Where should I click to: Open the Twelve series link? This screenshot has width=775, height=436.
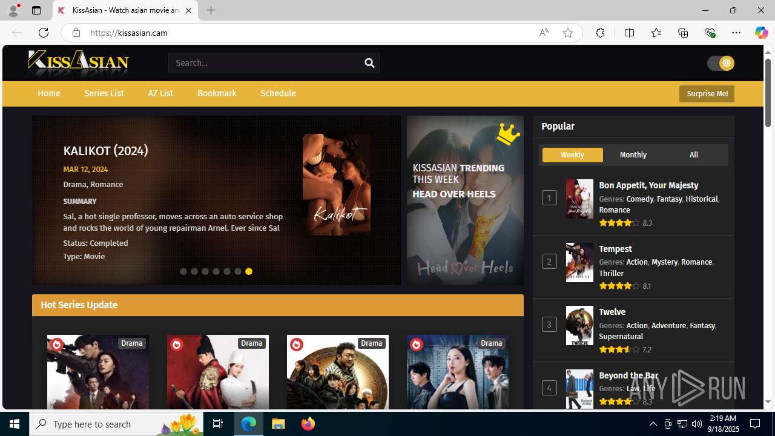(612, 312)
